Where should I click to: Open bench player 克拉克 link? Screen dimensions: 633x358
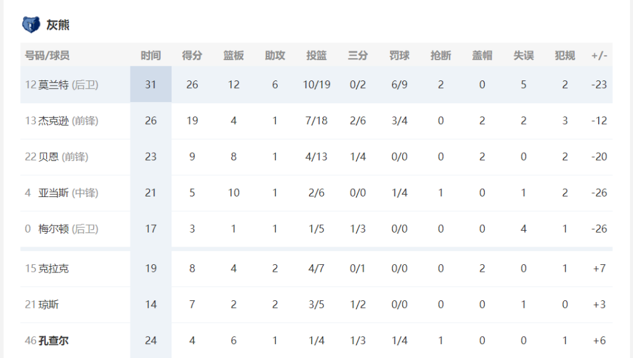point(53,268)
